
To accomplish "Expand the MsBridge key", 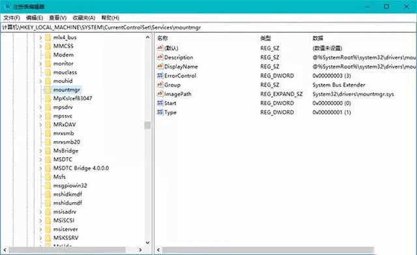I will 40,151.
